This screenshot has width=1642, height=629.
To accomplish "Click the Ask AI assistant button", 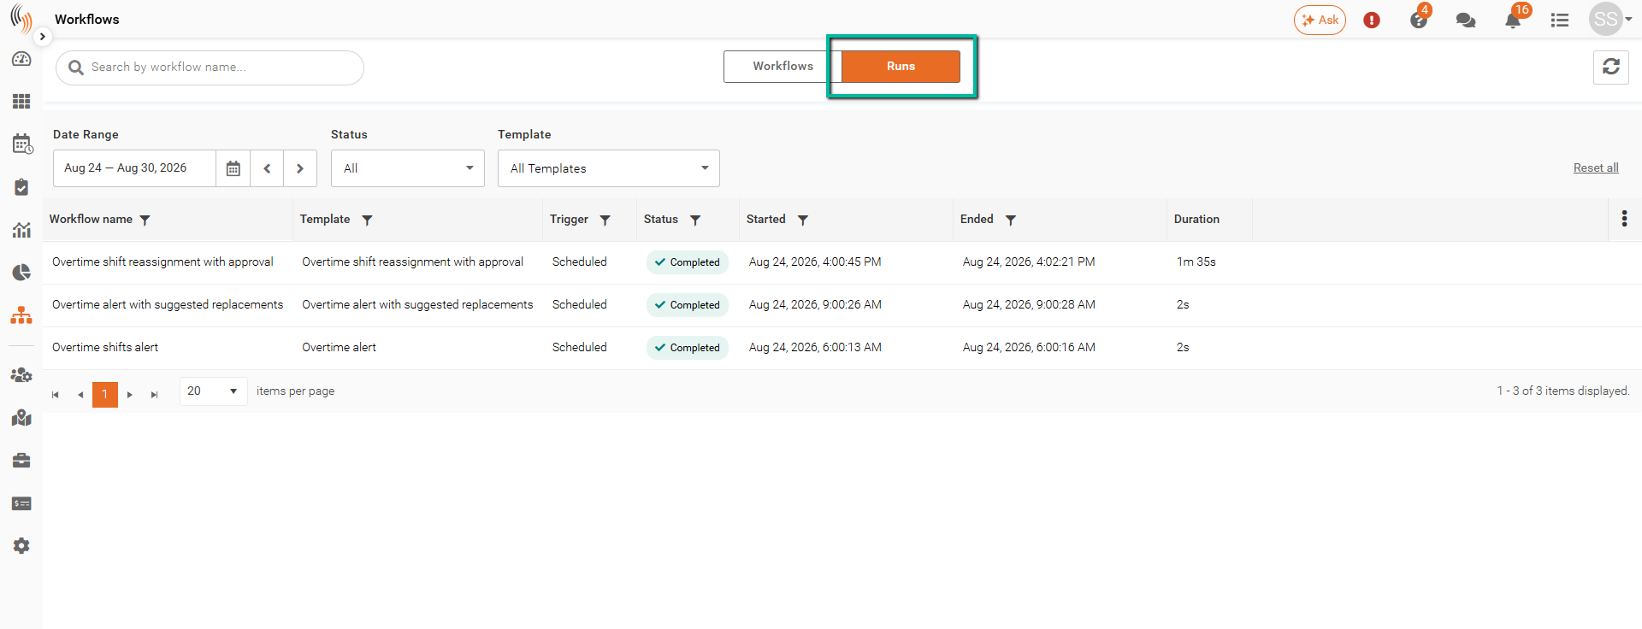I will click(x=1320, y=20).
